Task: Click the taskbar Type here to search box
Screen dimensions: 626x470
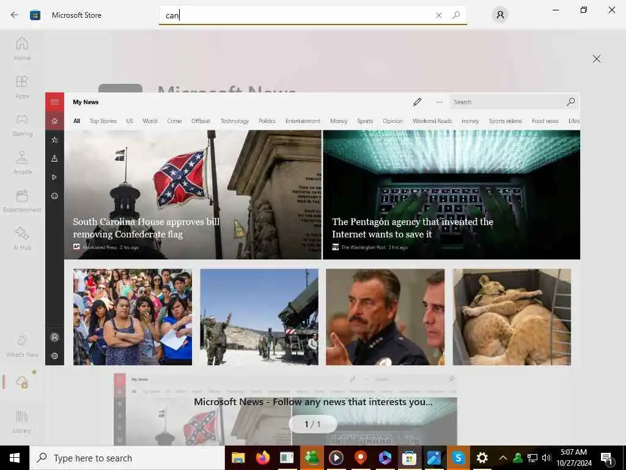Action: coord(127,458)
